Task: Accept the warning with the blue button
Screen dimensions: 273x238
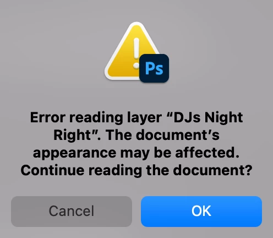Action: (201, 212)
